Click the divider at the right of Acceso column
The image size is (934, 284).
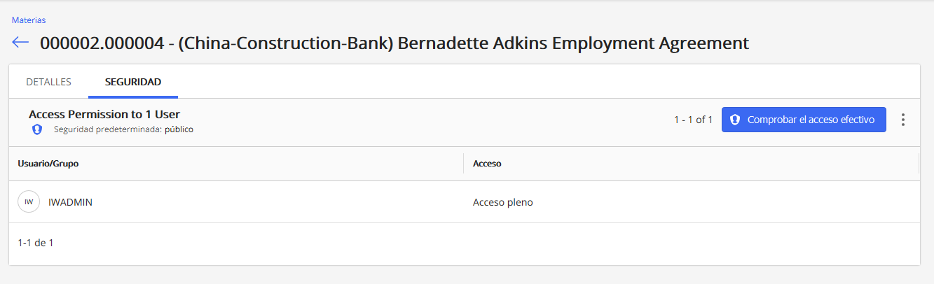pos(919,164)
